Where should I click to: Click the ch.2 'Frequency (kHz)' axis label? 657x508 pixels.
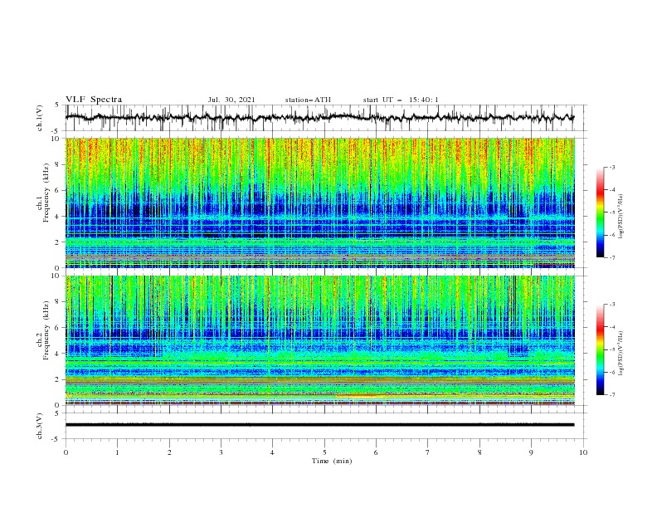point(46,330)
